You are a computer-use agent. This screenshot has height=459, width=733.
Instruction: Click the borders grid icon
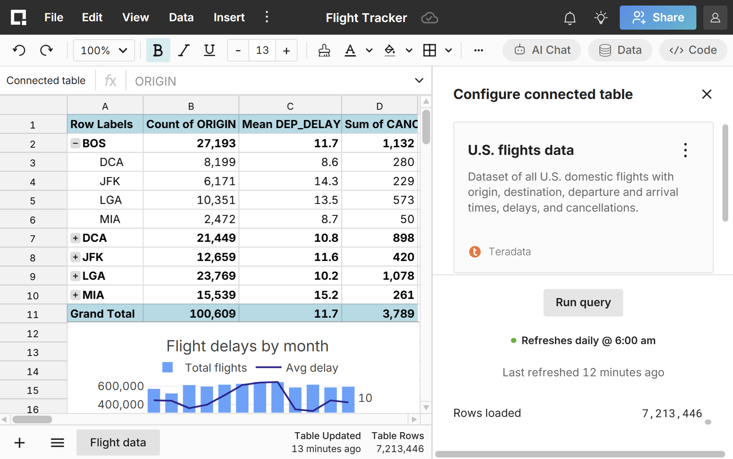coord(429,50)
